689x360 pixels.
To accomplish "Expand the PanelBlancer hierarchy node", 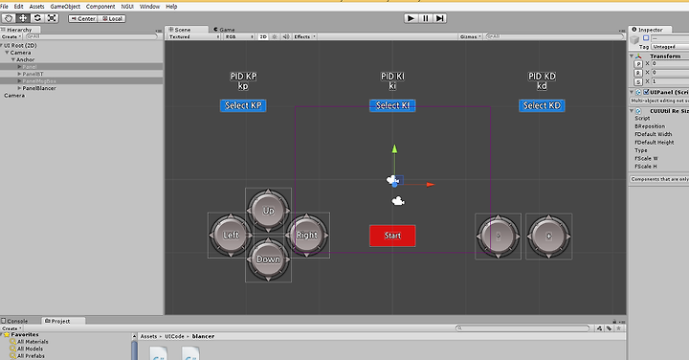I will [x=19, y=88].
